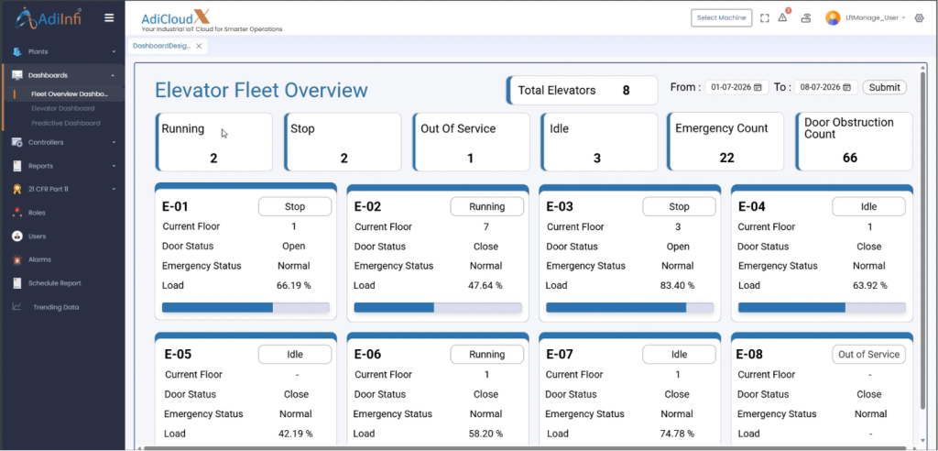Click the E-02 Running status button
Viewport: 938px width, 451px height.
click(487, 206)
